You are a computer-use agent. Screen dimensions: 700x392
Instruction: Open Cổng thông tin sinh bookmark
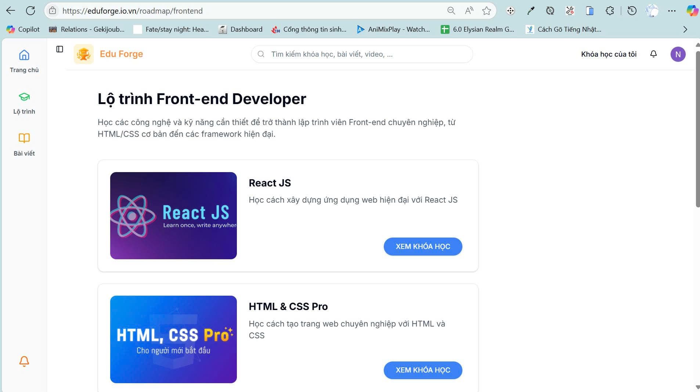pos(309,29)
